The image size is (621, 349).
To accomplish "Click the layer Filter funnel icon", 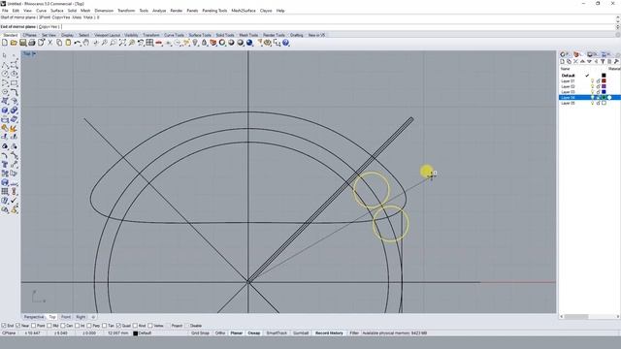I will (603, 61).
